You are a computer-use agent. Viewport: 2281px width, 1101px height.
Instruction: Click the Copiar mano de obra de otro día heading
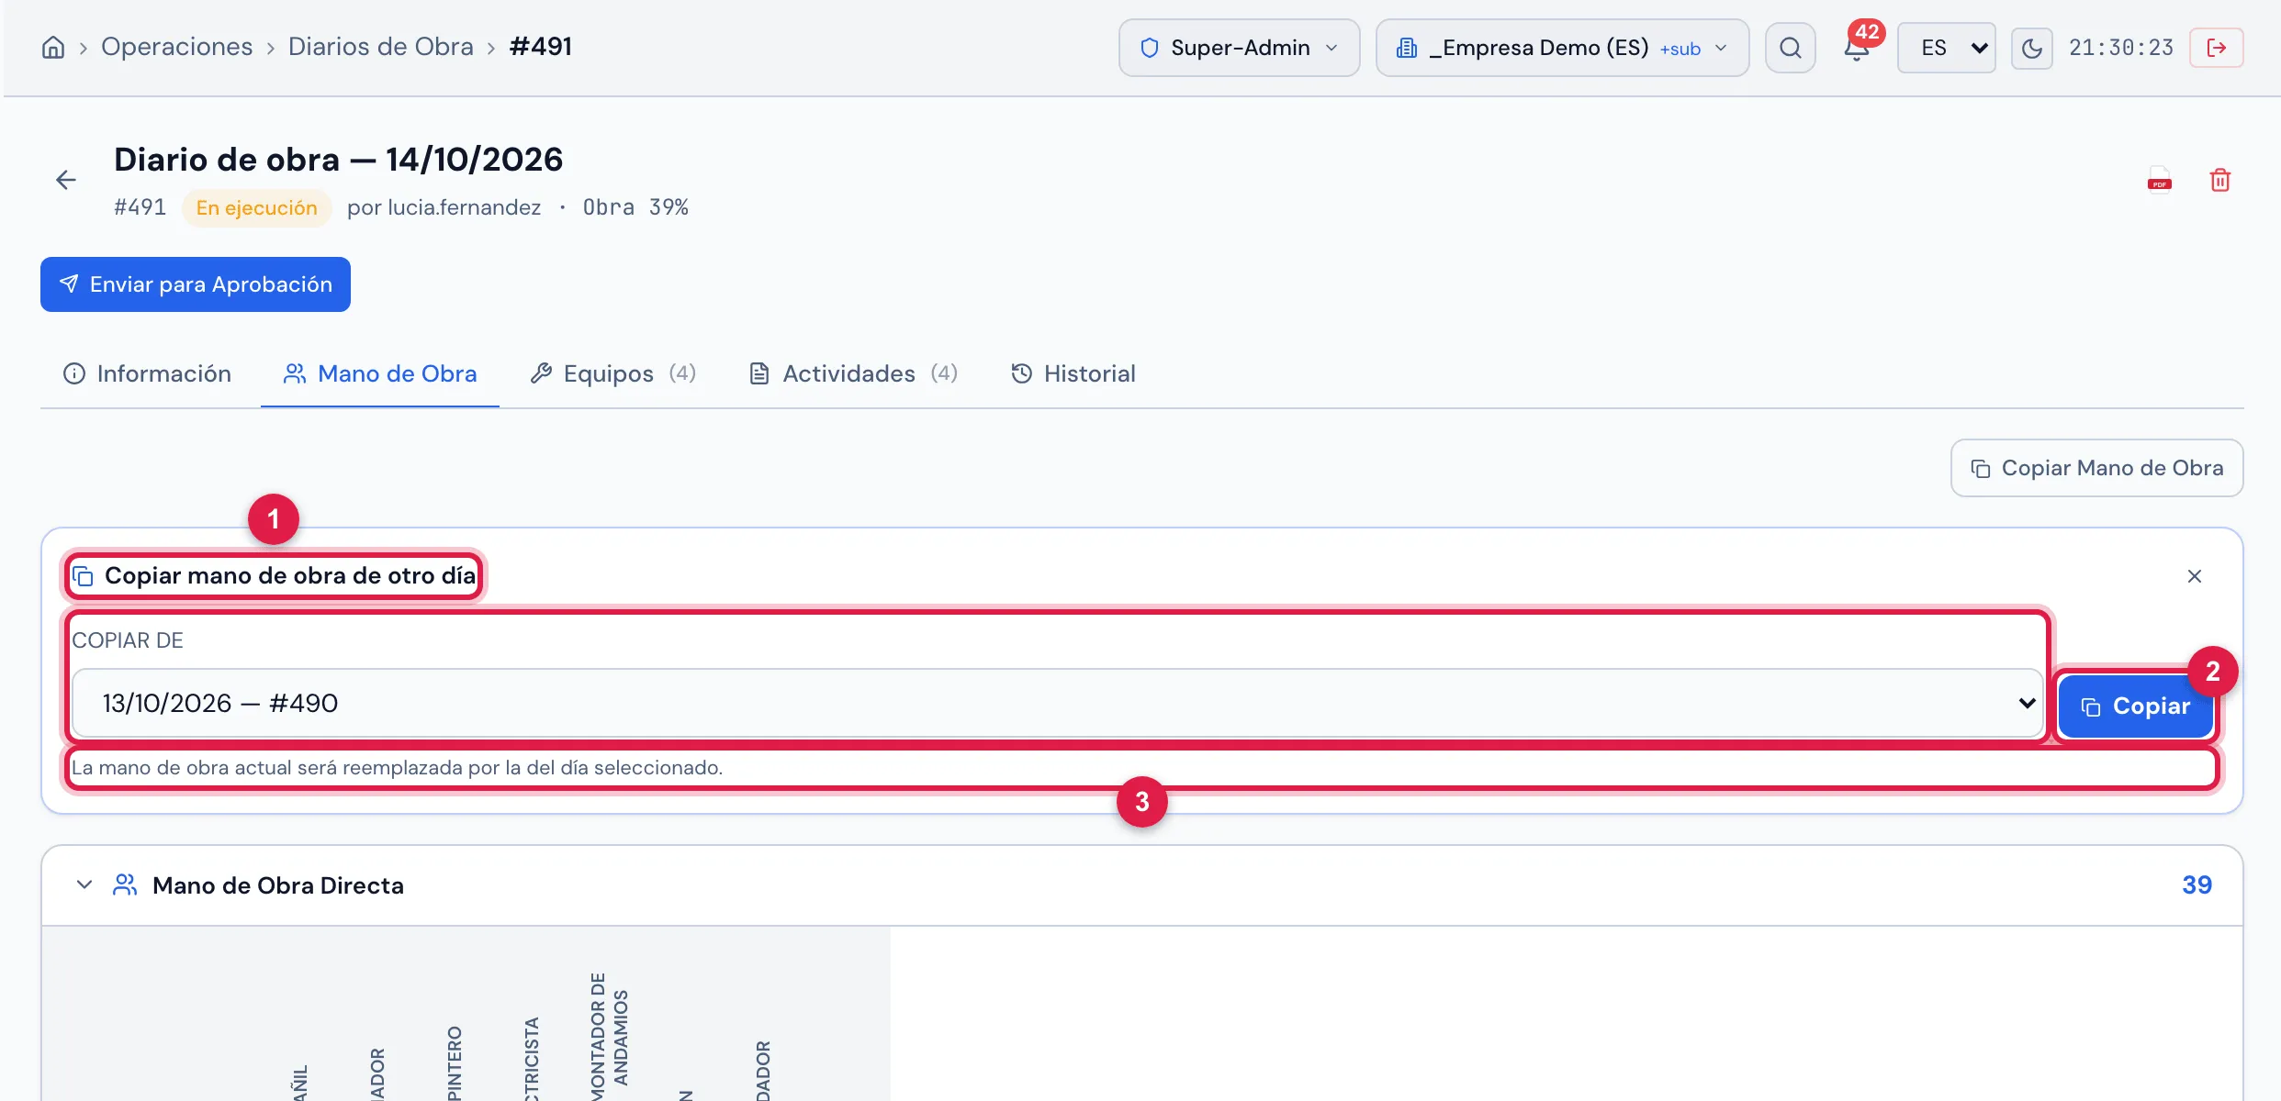click(290, 575)
